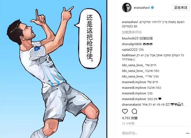Screen dimensions: 191x138
Task: Visit fadihlawi commenter profile
Action: click(129, 55)
